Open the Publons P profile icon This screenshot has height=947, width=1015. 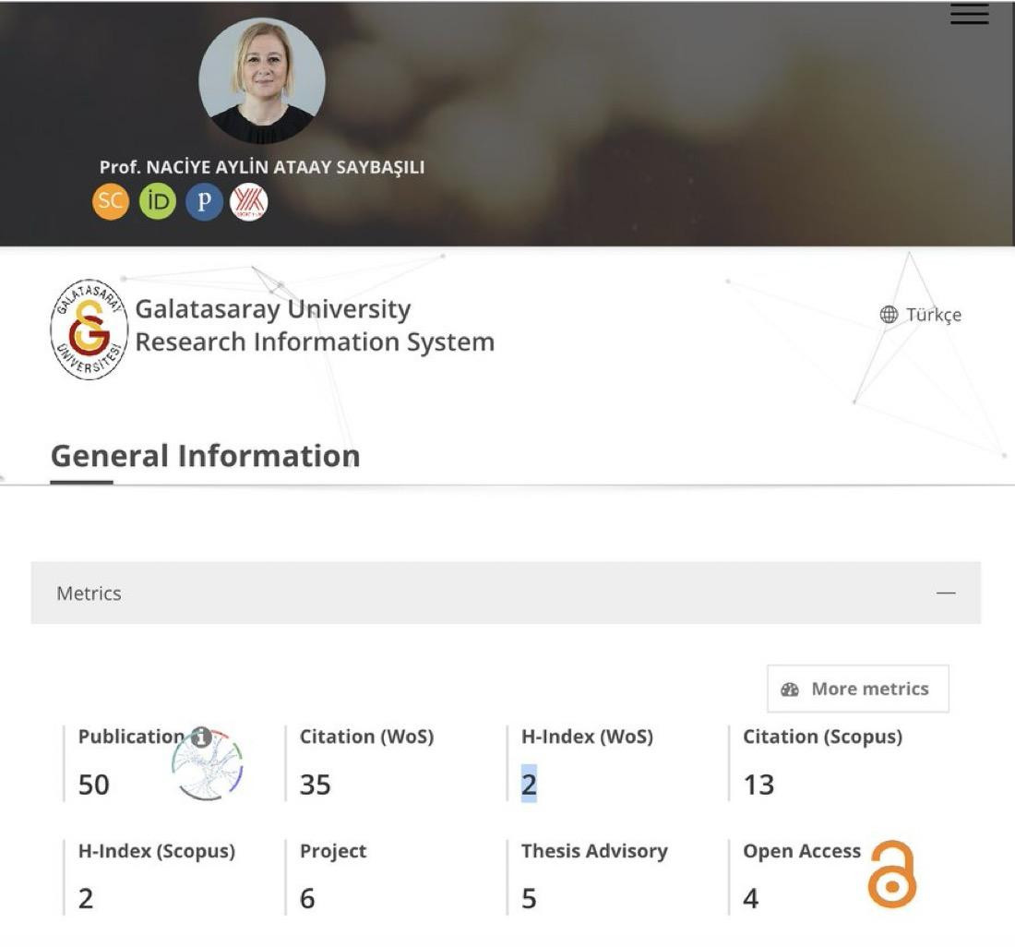pyautogui.click(x=204, y=201)
